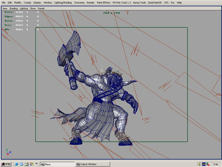Open the Modify menu

18,3
